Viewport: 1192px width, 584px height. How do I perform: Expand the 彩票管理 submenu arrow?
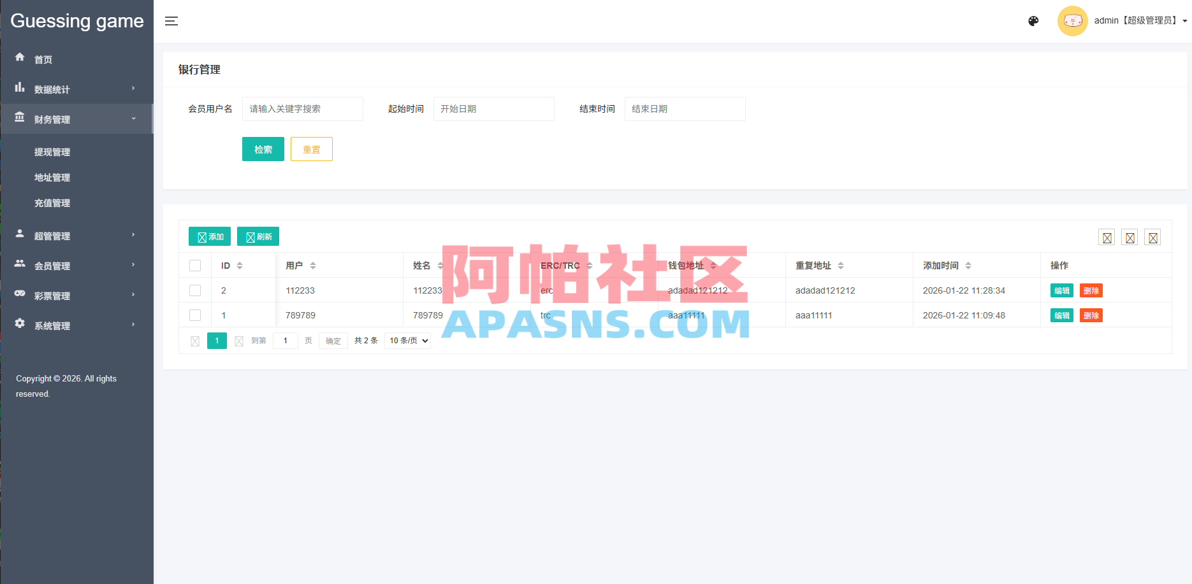pos(133,295)
